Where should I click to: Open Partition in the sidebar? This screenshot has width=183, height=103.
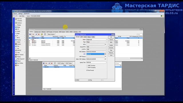coord(19,57)
